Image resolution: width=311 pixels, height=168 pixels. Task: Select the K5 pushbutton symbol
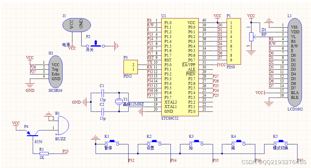(281, 143)
